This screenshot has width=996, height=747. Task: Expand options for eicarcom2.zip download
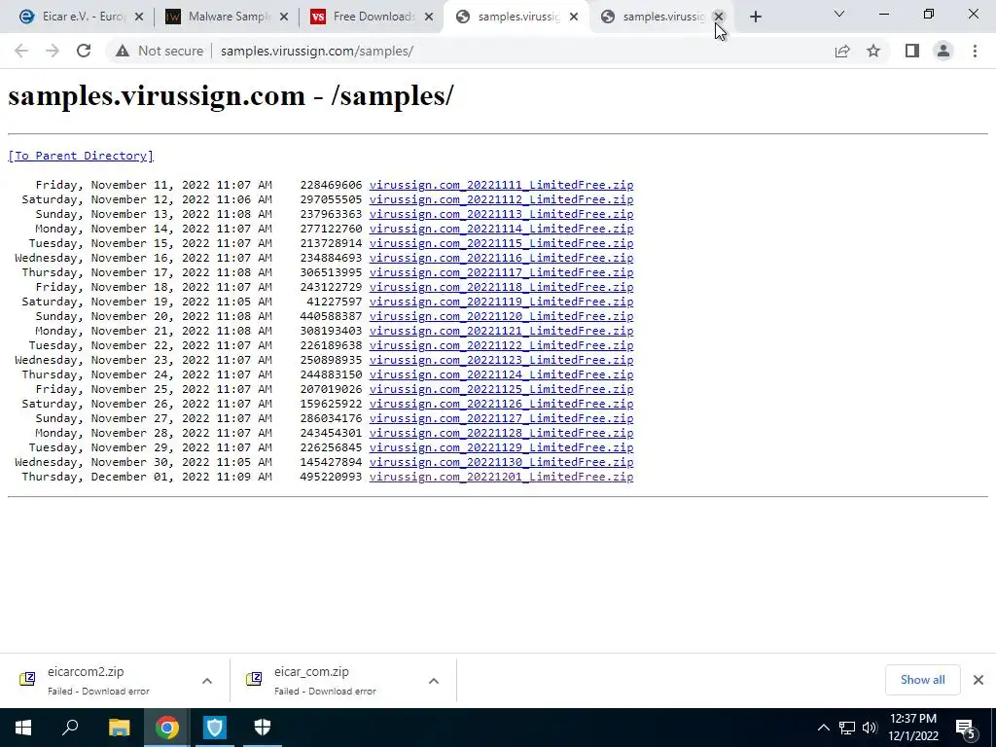coord(207,681)
